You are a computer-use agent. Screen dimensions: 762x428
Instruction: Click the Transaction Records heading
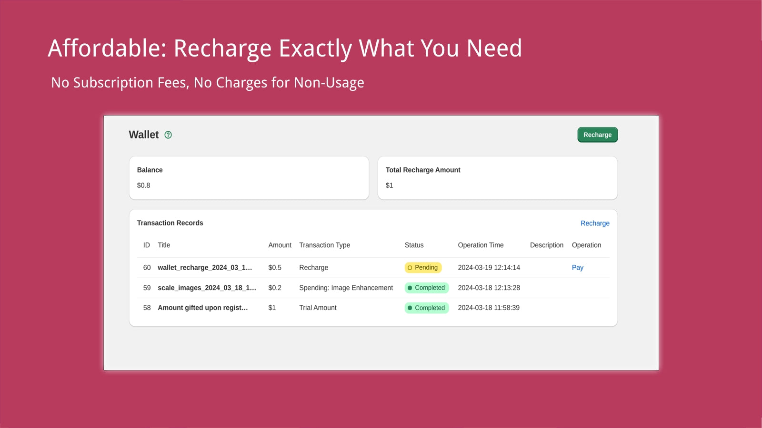170,223
